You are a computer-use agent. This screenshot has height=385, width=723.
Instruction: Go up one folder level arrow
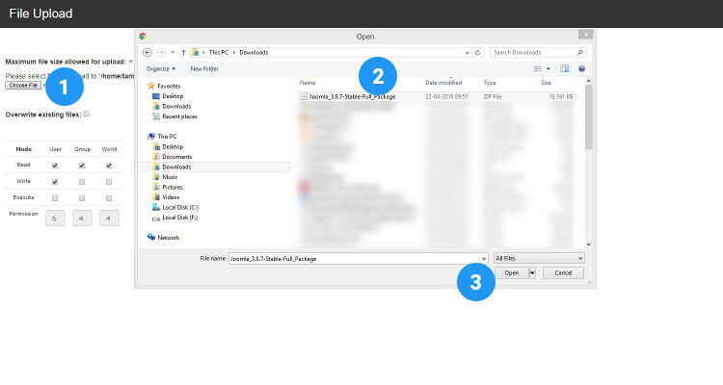tap(183, 53)
